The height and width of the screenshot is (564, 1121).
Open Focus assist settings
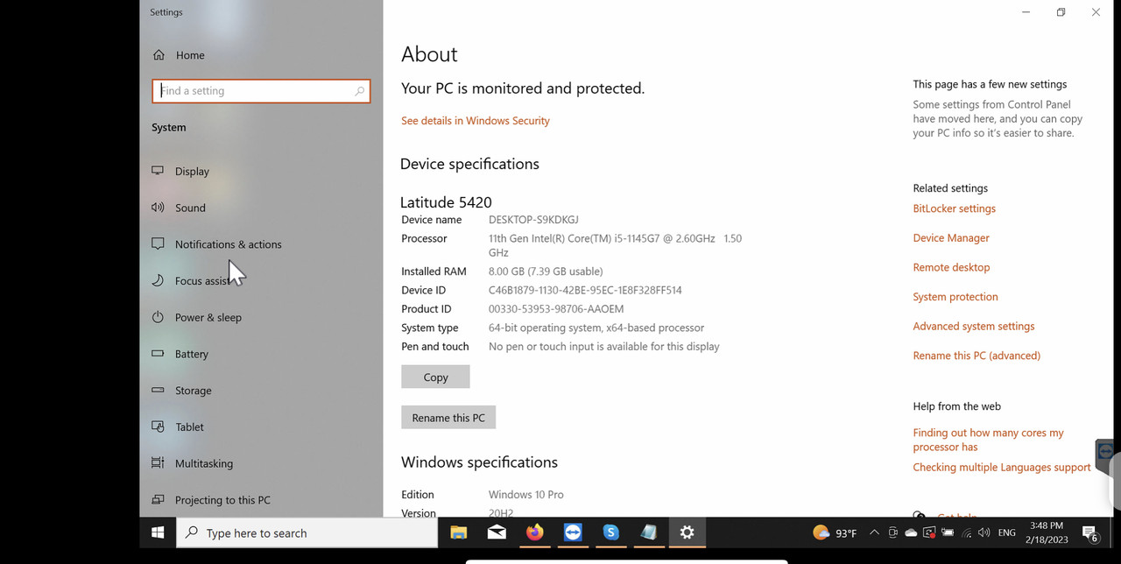point(190,281)
